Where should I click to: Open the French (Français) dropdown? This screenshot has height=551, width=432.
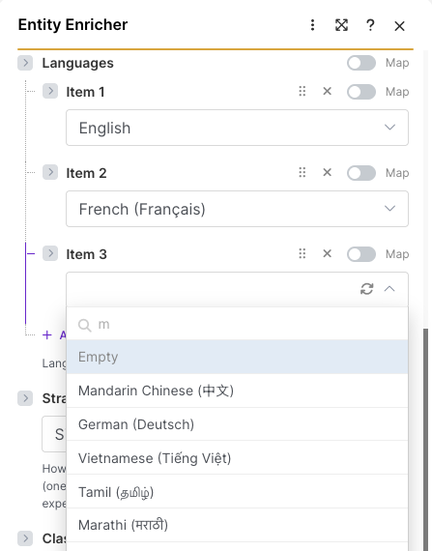pos(237,209)
